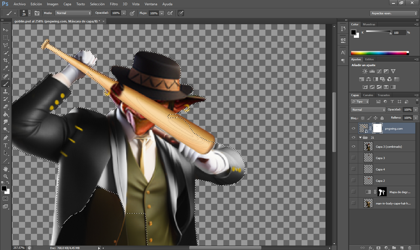Toggle the brush panel button
This screenshot has height=250, width=420.
point(37,13)
